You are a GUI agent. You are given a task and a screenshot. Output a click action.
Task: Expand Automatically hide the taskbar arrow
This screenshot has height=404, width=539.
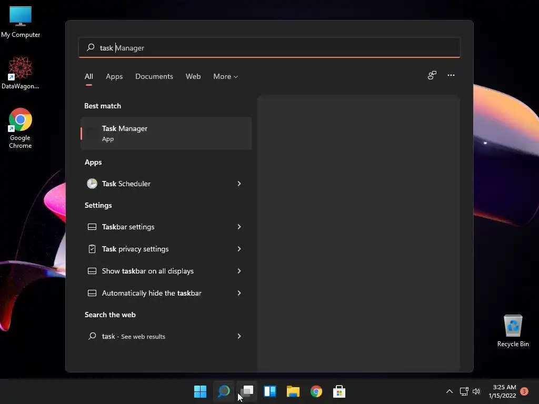[239, 293]
